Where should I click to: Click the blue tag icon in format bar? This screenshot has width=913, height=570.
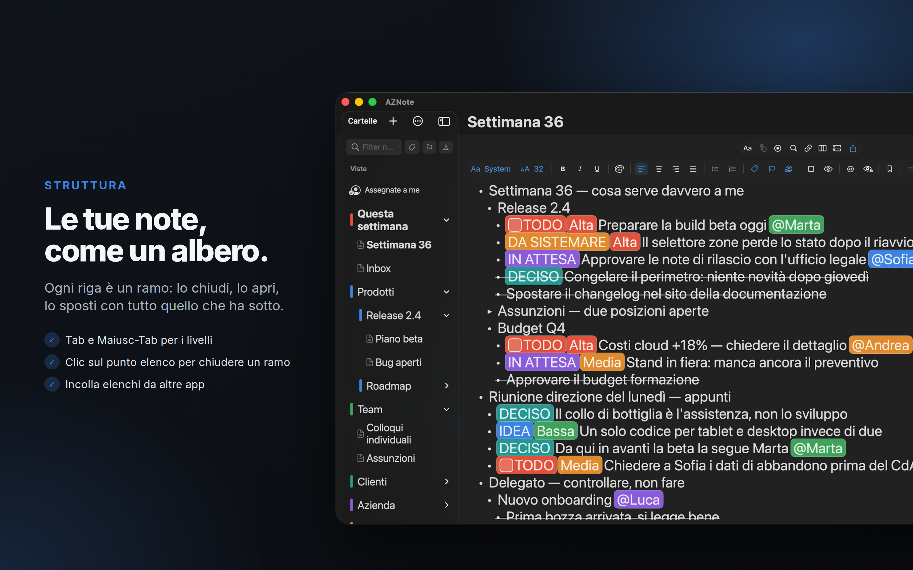pos(754,169)
